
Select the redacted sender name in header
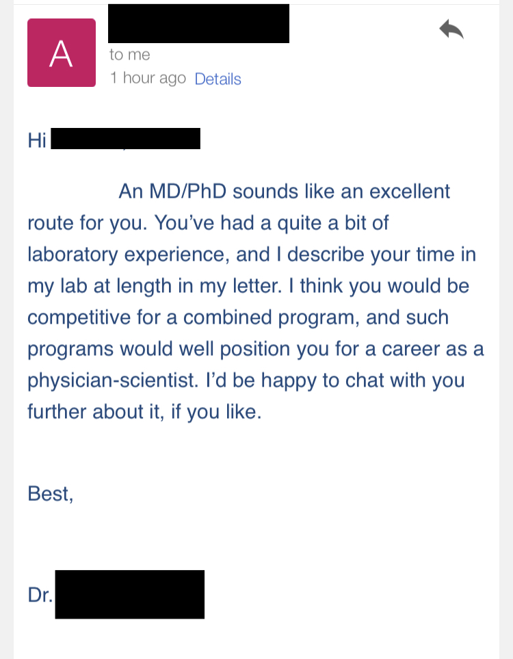(x=199, y=23)
